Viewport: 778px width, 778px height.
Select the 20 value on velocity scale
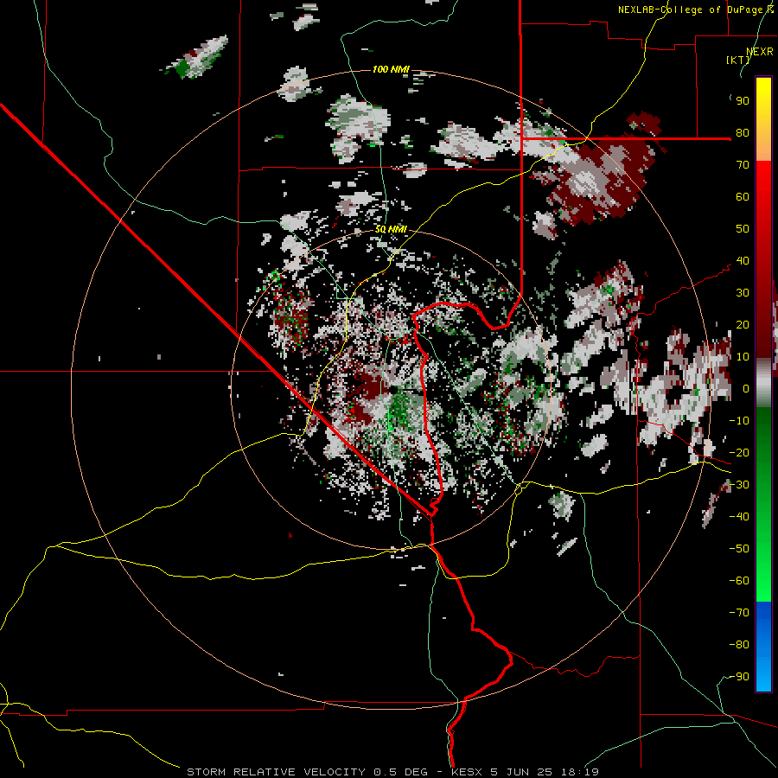(x=743, y=324)
